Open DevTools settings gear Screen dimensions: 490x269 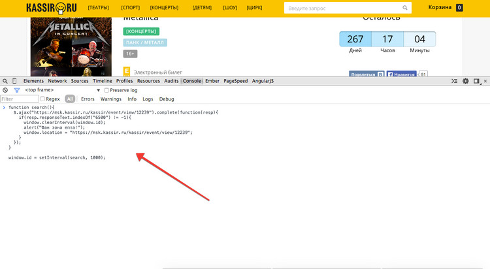pyautogui.click(x=466, y=81)
